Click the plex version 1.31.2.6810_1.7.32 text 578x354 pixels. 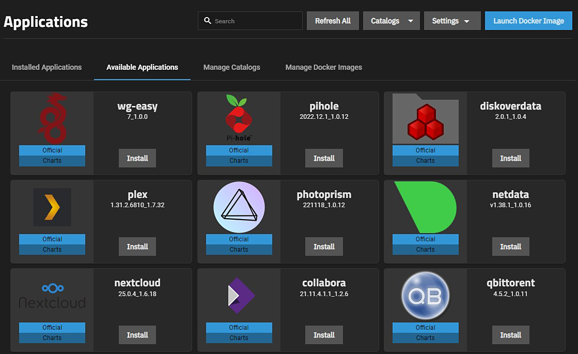click(137, 205)
